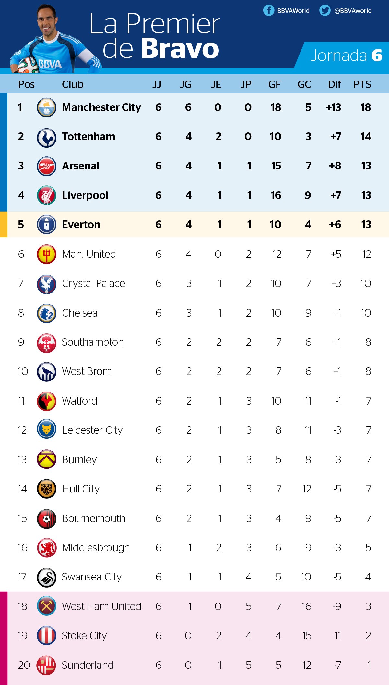This screenshot has width=389, height=685.
Task: Click the West Ham United hammers crest
Action: click(x=47, y=606)
